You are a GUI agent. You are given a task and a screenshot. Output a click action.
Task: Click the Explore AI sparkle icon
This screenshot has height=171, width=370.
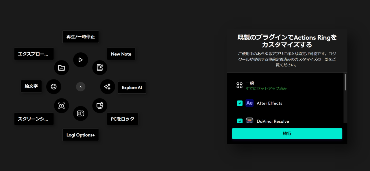coord(108,86)
